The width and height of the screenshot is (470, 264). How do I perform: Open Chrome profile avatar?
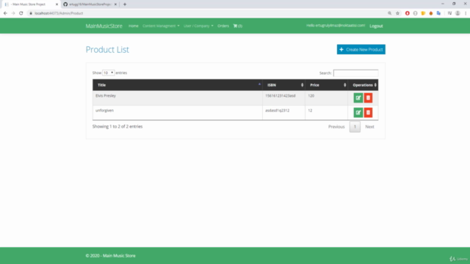coord(458,13)
